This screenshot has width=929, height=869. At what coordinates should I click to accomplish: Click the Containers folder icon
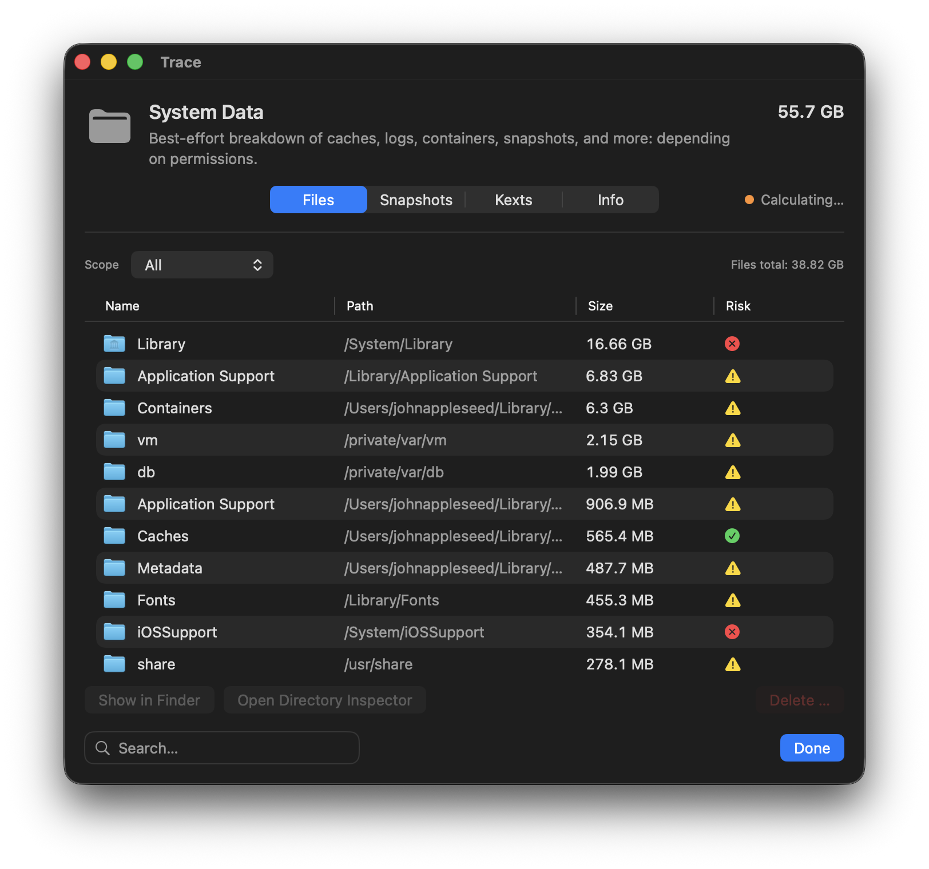pyautogui.click(x=114, y=408)
